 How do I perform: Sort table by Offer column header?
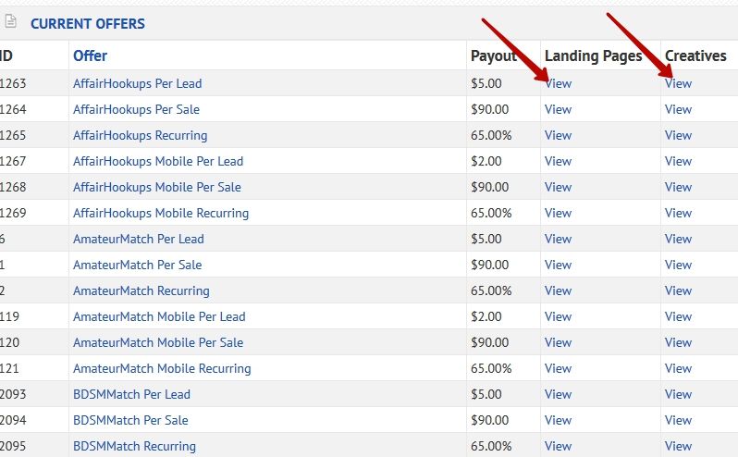pos(90,56)
